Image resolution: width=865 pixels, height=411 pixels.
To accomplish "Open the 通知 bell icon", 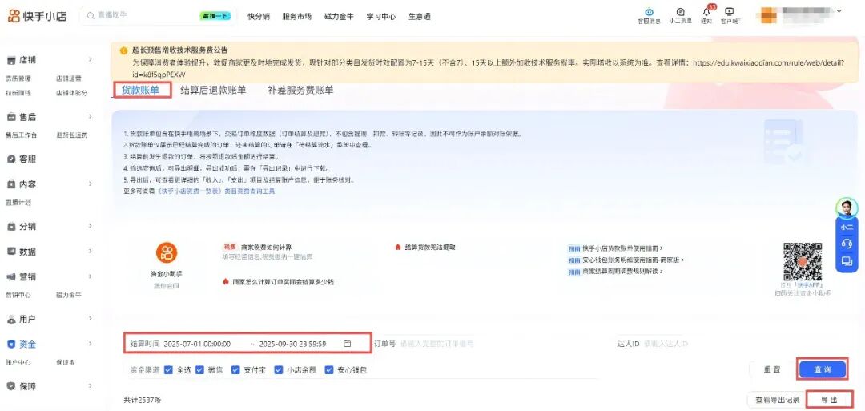I will pos(706,11).
